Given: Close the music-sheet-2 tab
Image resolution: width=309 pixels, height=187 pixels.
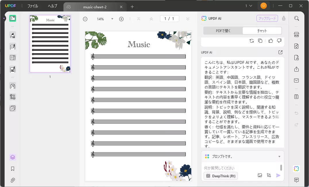Looking at the screenshot, I should (x=121, y=7).
